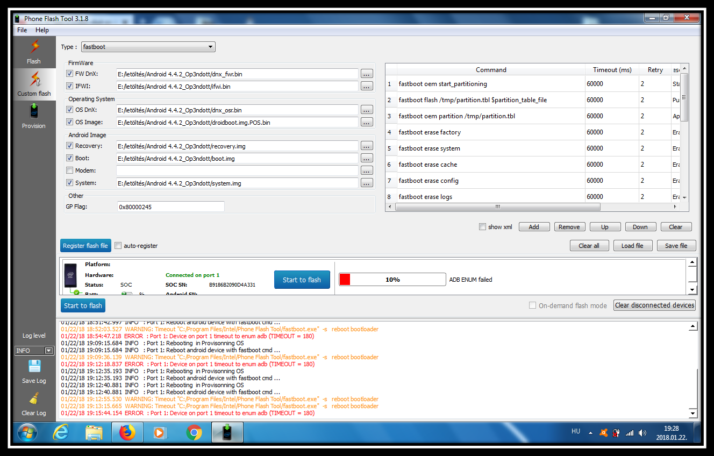Image resolution: width=714 pixels, height=456 pixels.
Task: Click the Command column header
Action: pos(491,70)
